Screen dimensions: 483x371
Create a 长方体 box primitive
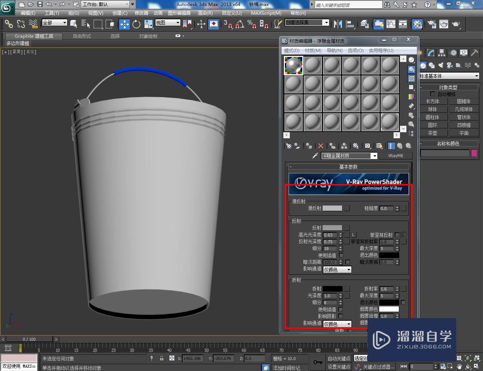(x=432, y=101)
